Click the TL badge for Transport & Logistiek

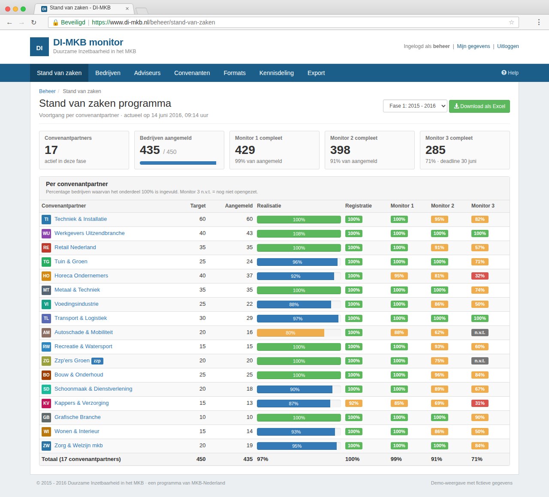coord(46,318)
